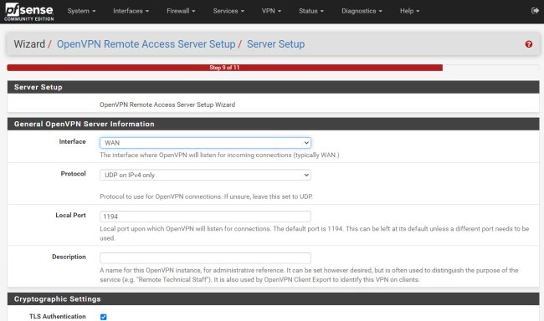This screenshot has height=321, width=544.
Task: Follow the OpenVPN Remote Access Server Setup breadcrumb
Action: 146,44
